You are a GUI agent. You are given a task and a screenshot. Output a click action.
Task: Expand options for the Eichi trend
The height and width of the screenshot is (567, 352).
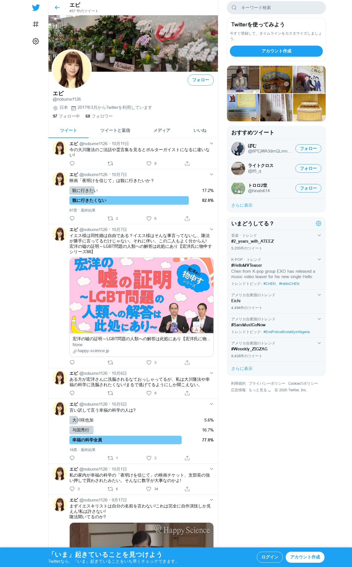pos(319,295)
